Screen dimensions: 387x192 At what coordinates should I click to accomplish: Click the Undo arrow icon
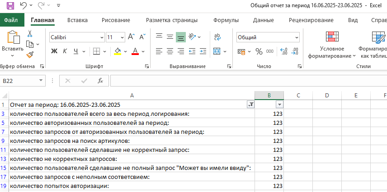(23, 5)
